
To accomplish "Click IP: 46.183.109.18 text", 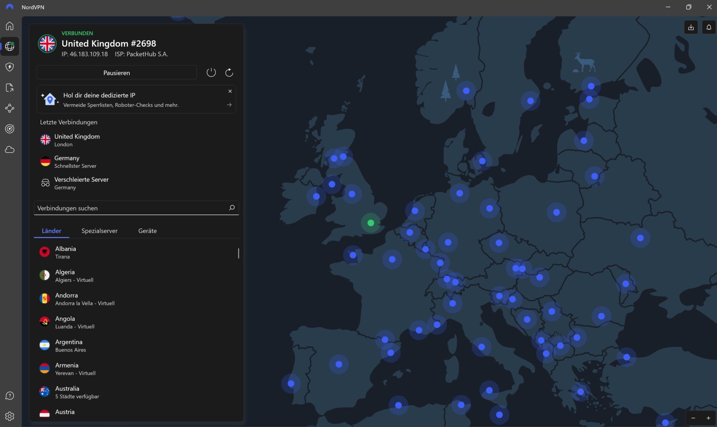I will point(85,54).
